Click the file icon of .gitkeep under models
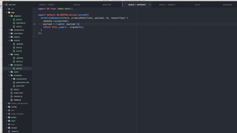Image resolution: width=237 pixels, height=133 pixels. coord(14,44)
